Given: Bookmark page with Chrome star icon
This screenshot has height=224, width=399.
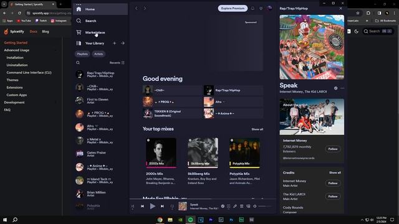Looking at the screenshot, I should click(x=358, y=13).
